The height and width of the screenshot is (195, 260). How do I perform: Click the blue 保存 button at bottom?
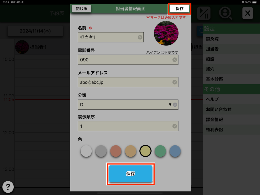[x=131, y=174]
